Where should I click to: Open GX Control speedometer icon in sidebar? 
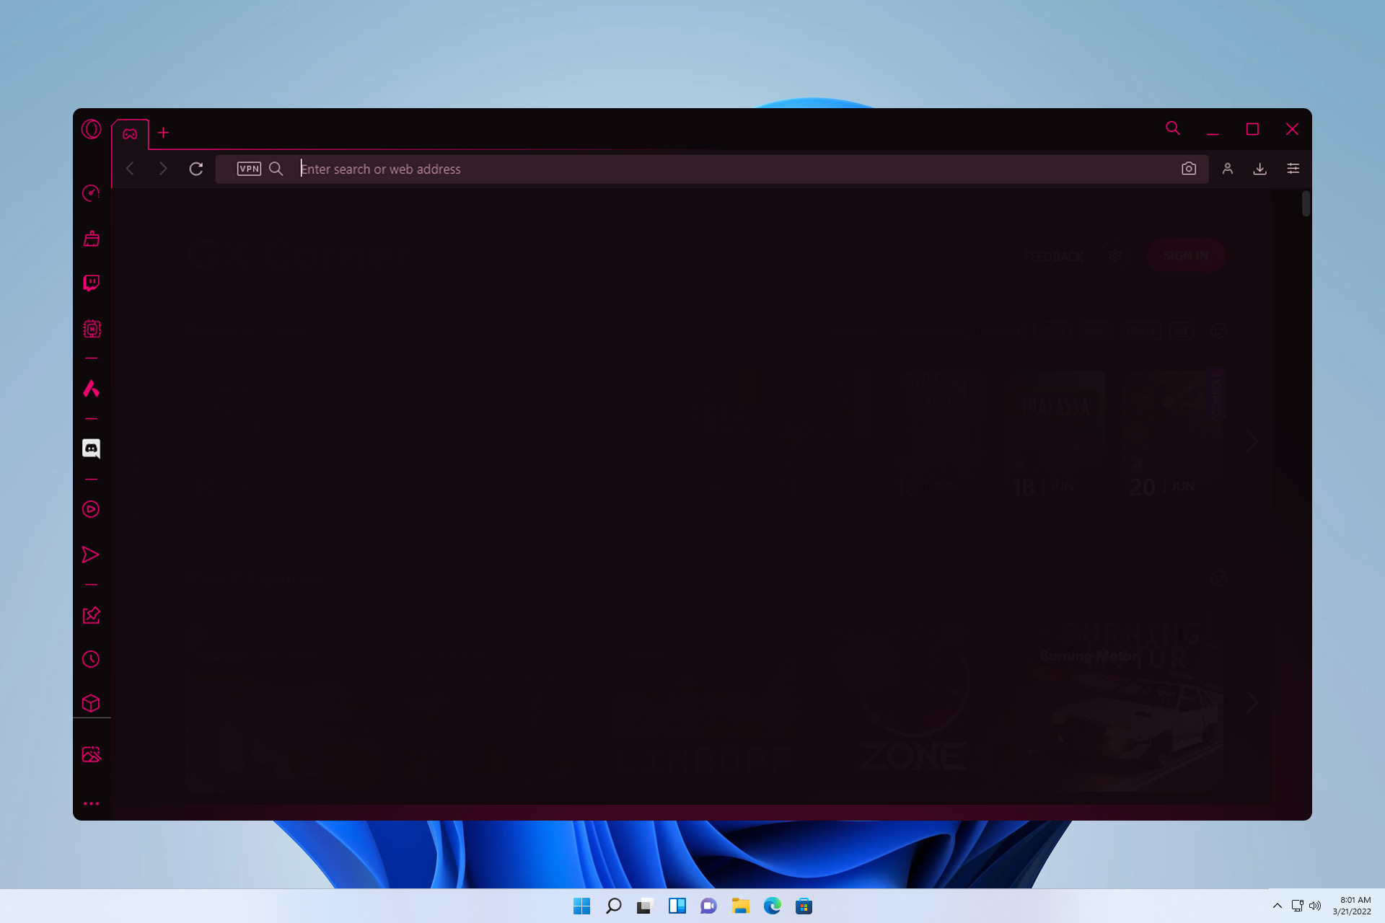click(91, 193)
